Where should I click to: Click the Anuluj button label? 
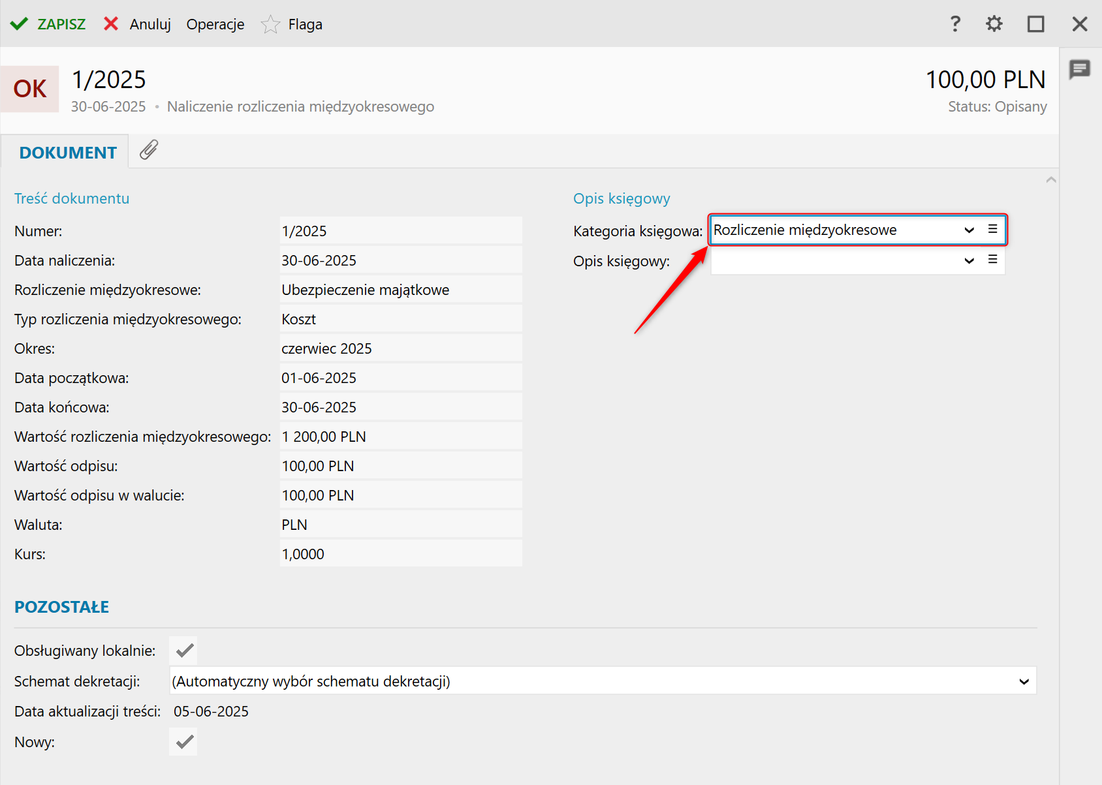tap(150, 25)
